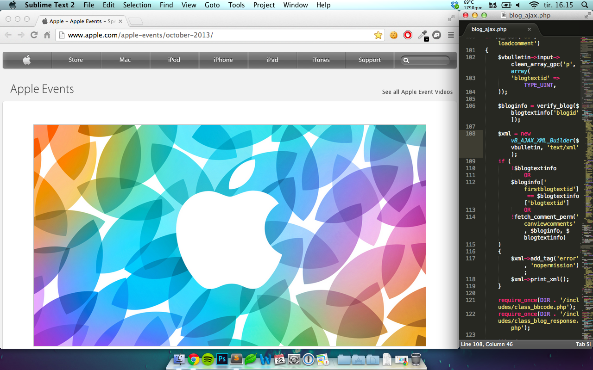The image size is (593, 370).
Task: Open the Tab Size status bar selector
Action: (x=583, y=344)
